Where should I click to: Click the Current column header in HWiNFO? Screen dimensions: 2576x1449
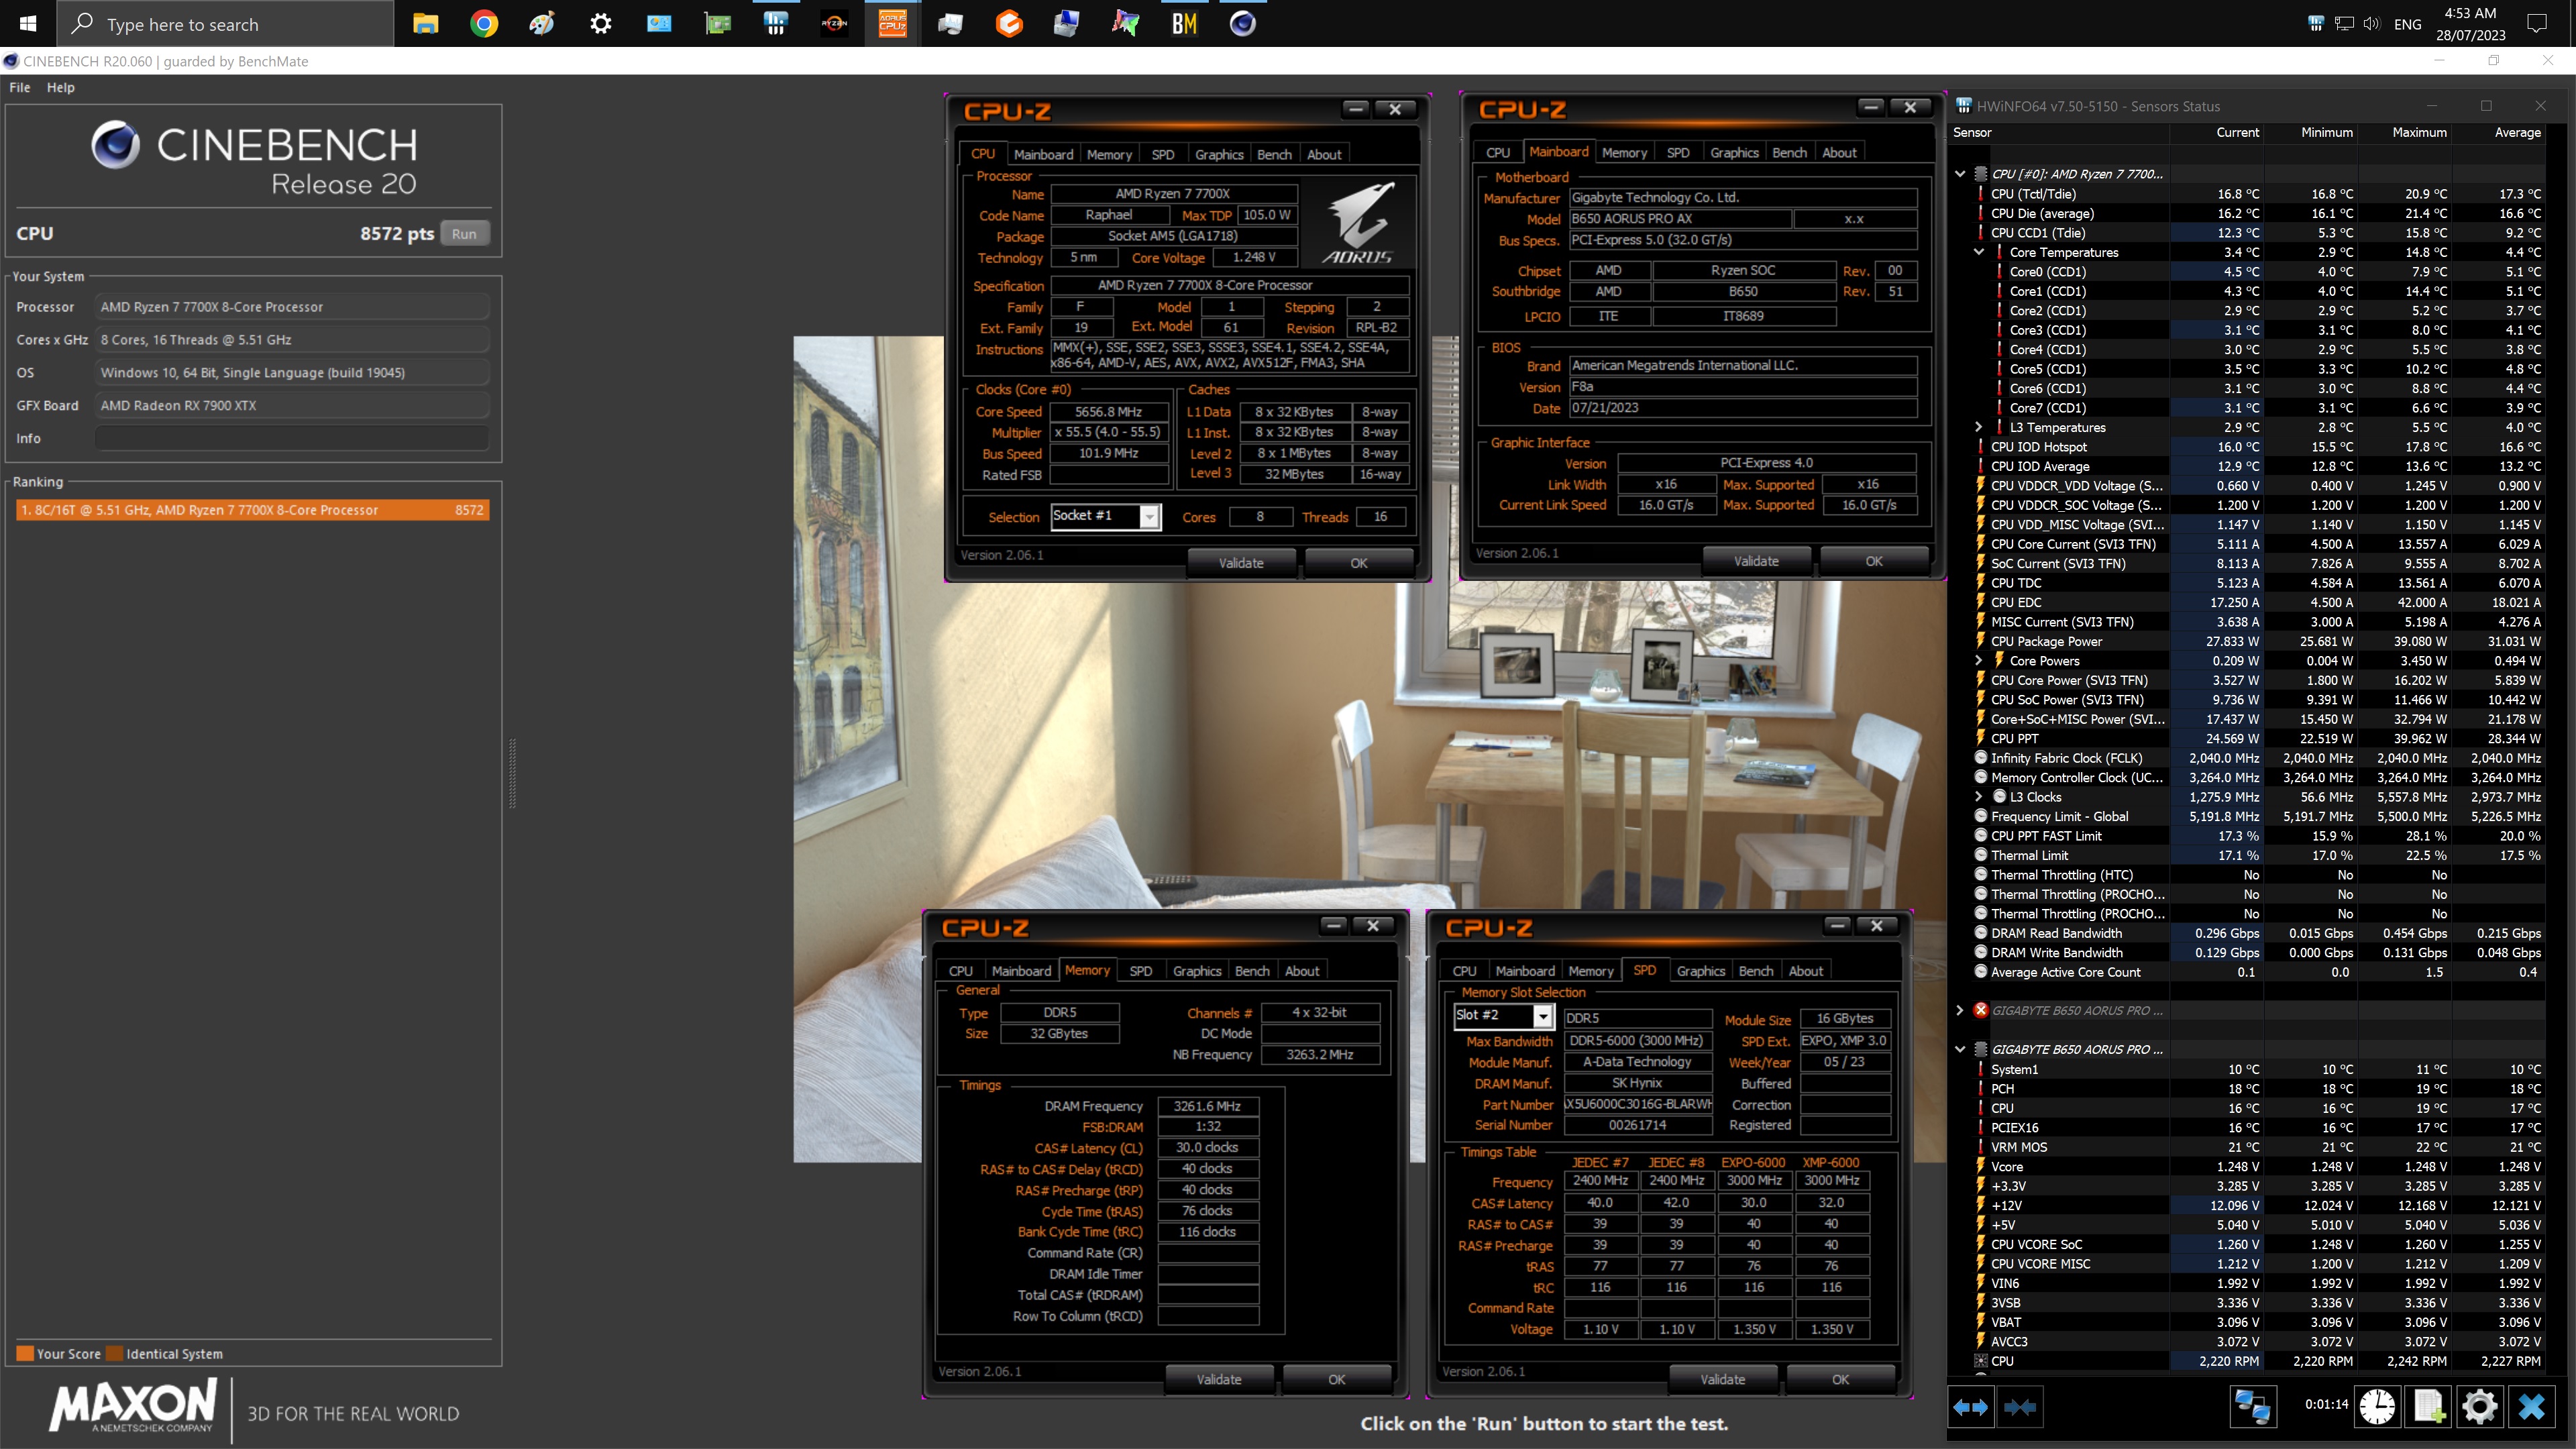click(2237, 132)
